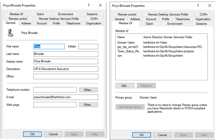Click Other... button next to Web page

pyautogui.click(x=88, y=105)
